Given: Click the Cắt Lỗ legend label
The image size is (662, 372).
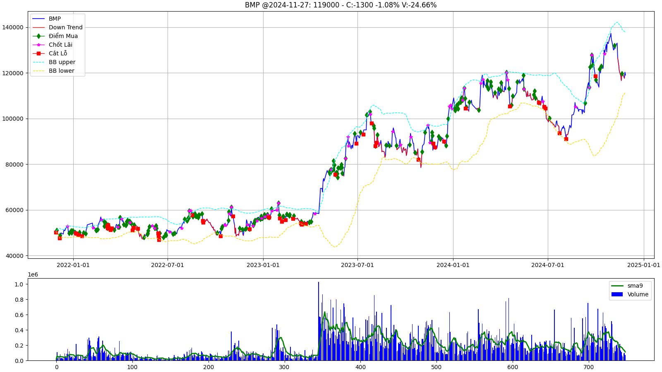Looking at the screenshot, I should coord(58,53).
